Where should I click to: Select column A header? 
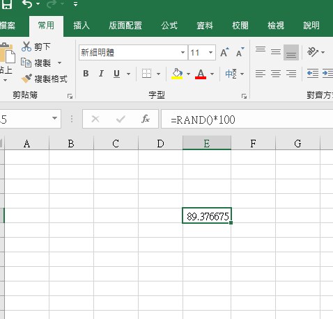click(x=26, y=144)
